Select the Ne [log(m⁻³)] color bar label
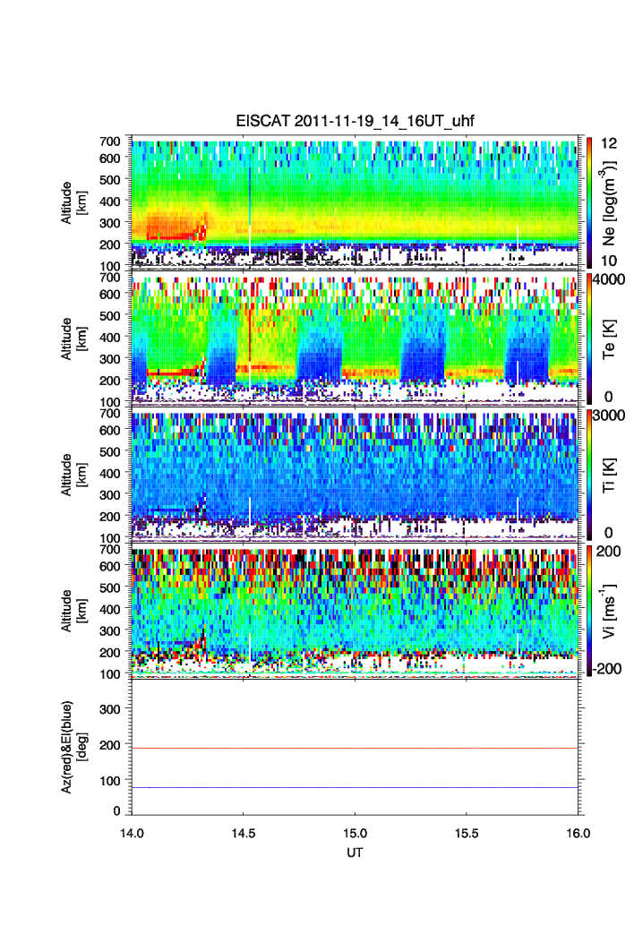This screenshot has height=951, width=634. point(610,201)
